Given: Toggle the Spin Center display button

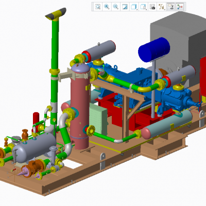Looking at the screenshot, I should point(180,7).
